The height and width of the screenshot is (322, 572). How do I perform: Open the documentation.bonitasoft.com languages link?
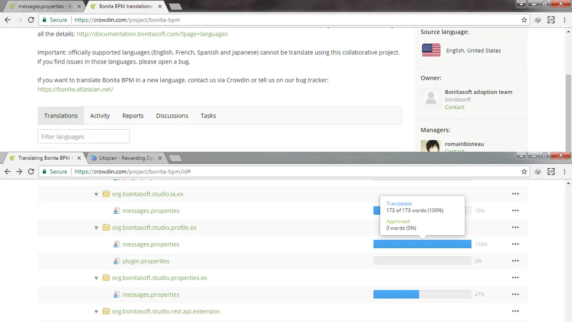[x=152, y=34]
